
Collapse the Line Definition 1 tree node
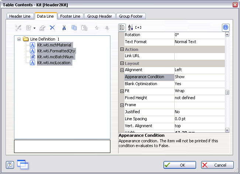point(19,39)
